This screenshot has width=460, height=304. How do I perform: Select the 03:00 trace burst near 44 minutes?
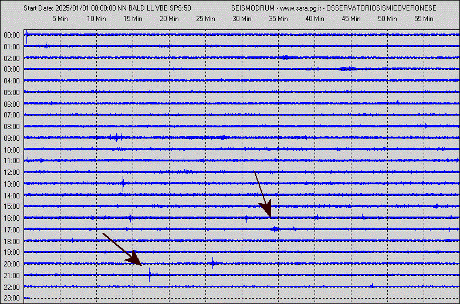[x=347, y=69]
